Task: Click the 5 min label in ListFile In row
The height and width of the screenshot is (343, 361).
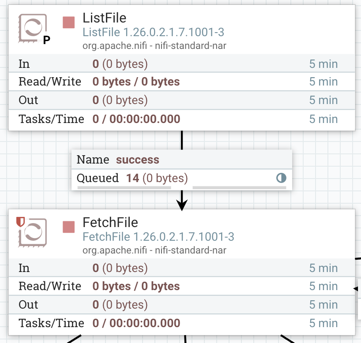Action: 323,64
